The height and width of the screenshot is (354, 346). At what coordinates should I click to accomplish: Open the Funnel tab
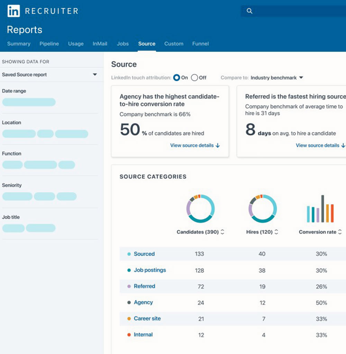[200, 44]
